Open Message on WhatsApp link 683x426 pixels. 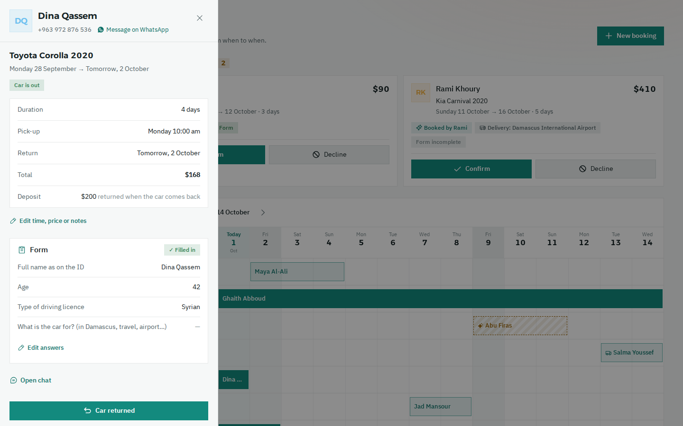coord(133,30)
